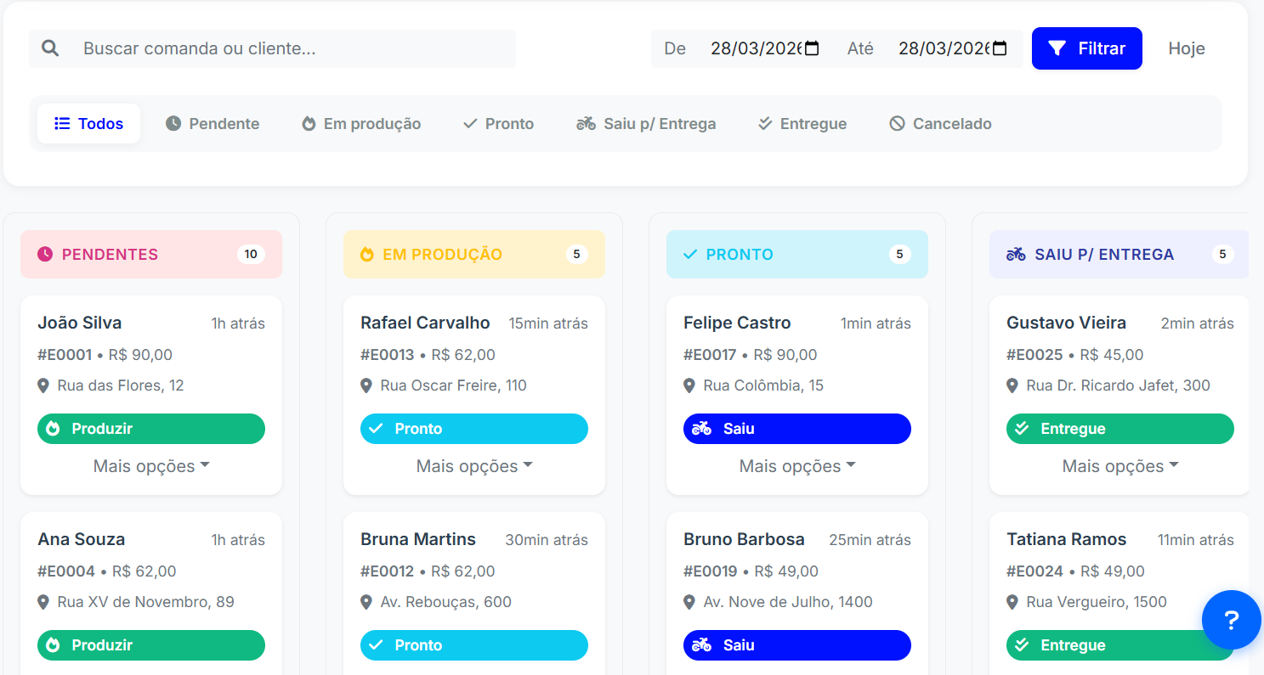Click the blue Filtrar button

pos(1087,48)
